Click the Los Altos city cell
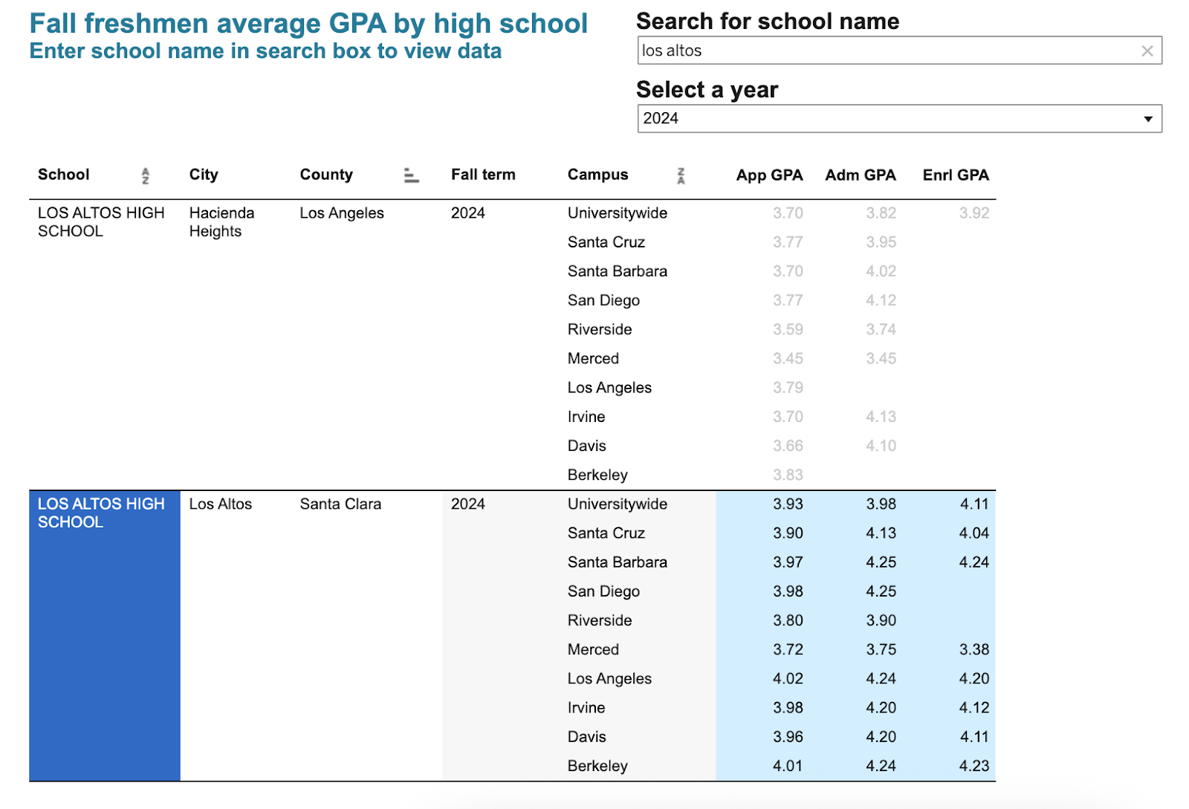This screenshot has width=1189, height=809. pyautogui.click(x=221, y=504)
